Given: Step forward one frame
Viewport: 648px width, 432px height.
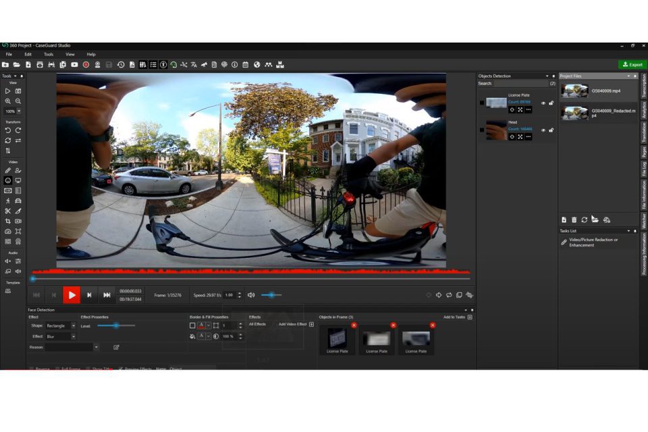Looking at the screenshot, I should [x=89, y=295].
